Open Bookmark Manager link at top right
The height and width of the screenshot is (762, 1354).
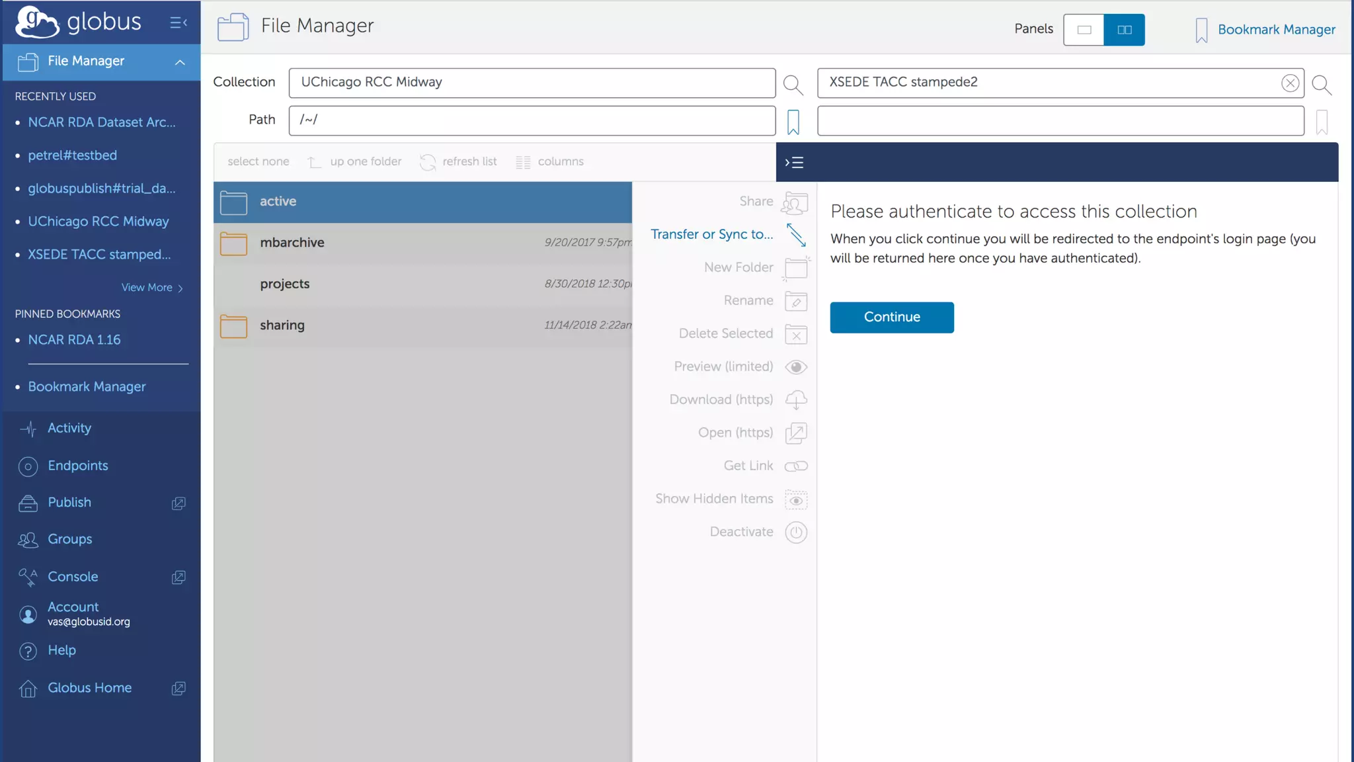coord(1276,30)
